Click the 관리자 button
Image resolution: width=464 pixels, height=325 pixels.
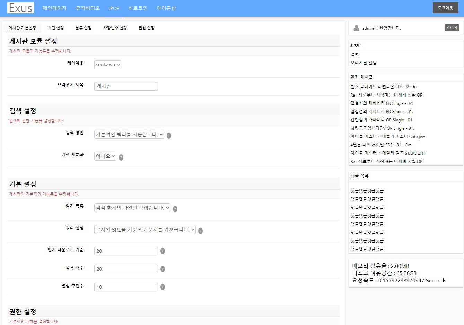tap(452, 28)
